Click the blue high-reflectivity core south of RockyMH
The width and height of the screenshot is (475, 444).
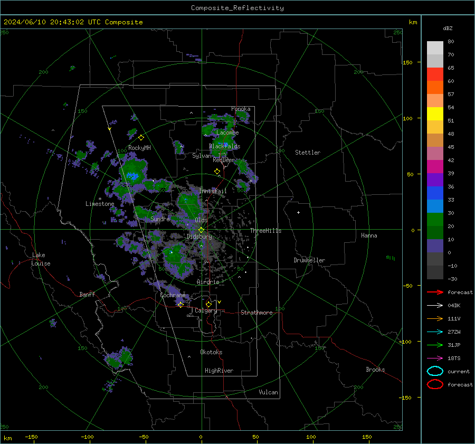tap(132, 176)
